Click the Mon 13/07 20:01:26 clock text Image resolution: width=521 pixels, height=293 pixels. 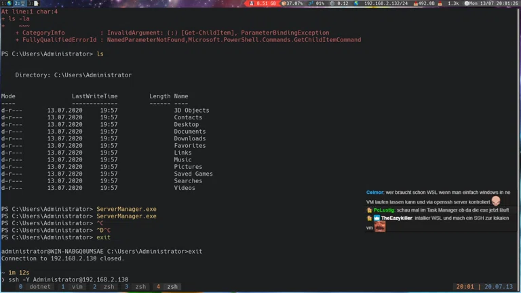[494, 3]
